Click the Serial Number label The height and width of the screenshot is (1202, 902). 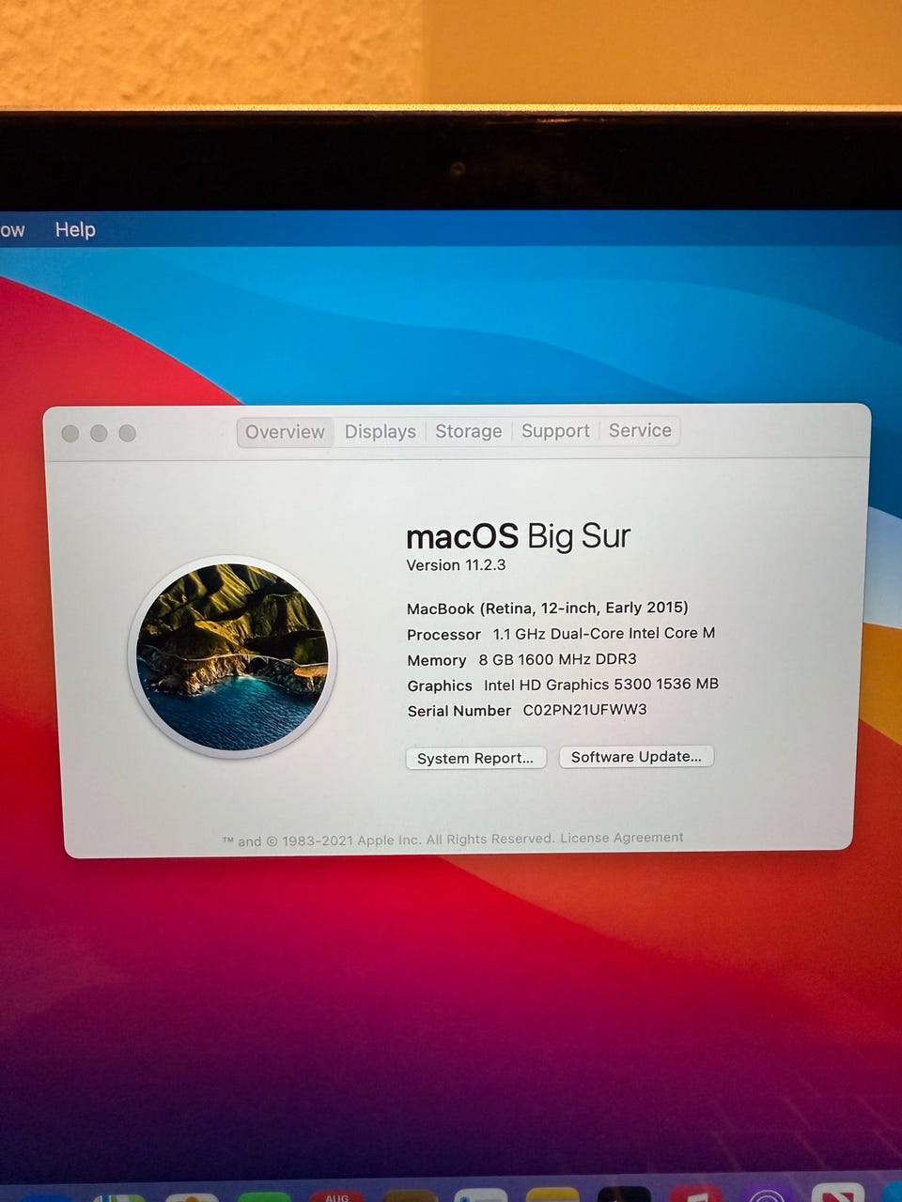[x=459, y=711]
